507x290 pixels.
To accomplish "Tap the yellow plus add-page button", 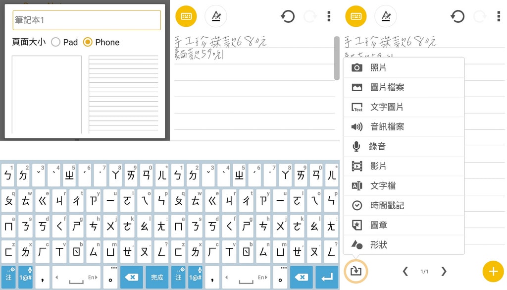I will (493, 271).
